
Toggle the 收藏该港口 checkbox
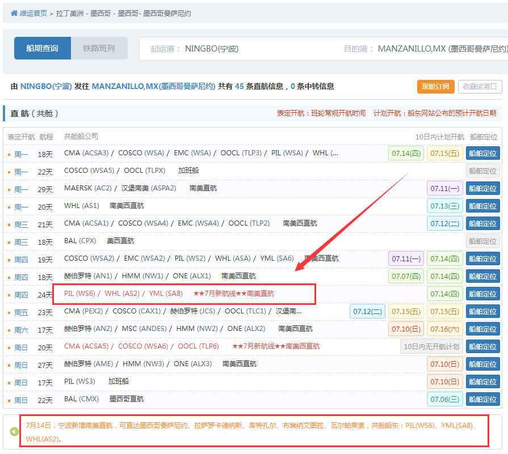coord(480,87)
